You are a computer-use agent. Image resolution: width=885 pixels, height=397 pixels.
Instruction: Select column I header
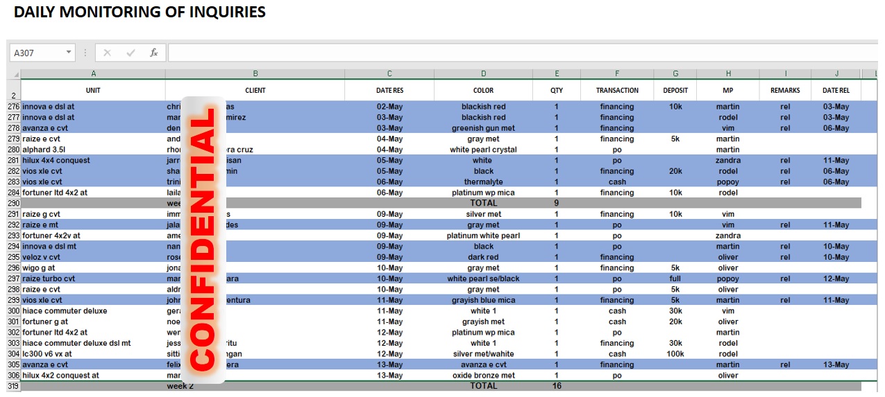pos(785,73)
